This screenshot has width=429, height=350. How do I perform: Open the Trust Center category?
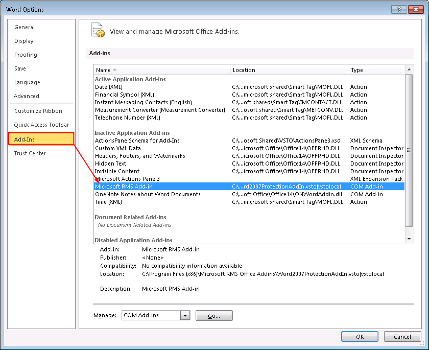point(30,153)
